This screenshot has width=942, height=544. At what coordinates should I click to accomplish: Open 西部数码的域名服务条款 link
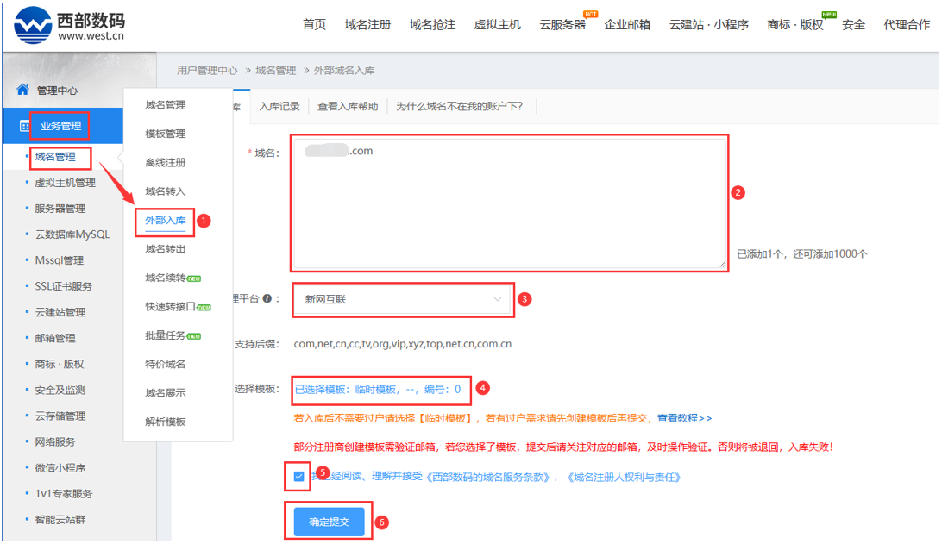[492, 477]
